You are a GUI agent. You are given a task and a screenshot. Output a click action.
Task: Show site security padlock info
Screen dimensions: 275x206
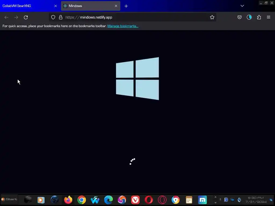[61, 17]
